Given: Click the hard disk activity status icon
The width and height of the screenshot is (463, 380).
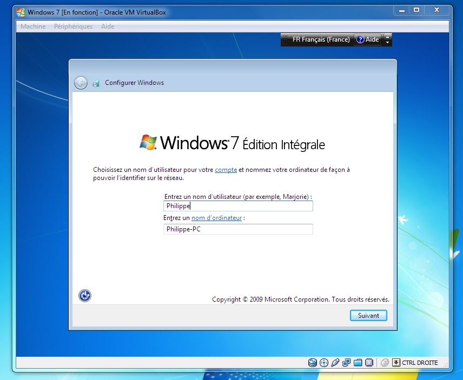Looking at the screenshot, I should point(313,363).
